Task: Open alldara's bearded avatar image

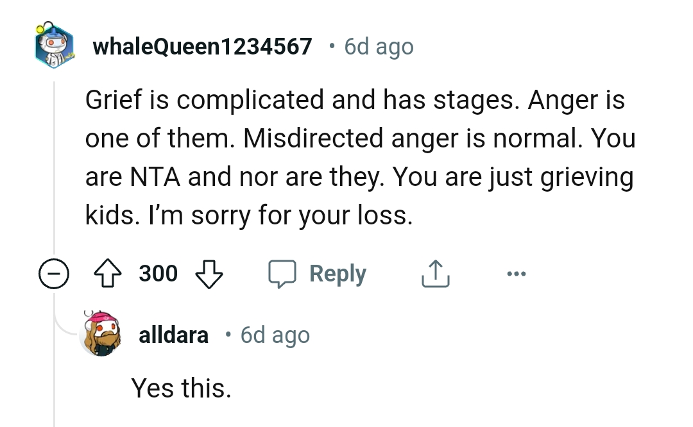Action: [100, 334]
